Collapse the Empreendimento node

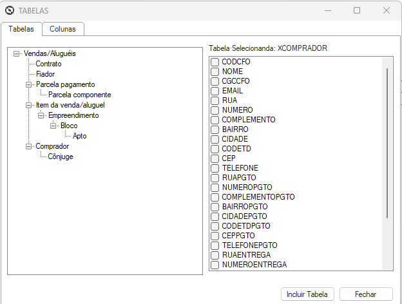click(x=41, y=115)
